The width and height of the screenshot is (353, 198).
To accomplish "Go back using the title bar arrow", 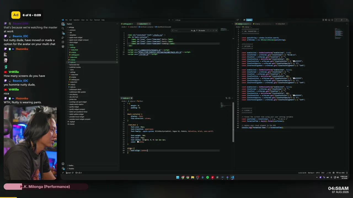I will tap(169, 20).
